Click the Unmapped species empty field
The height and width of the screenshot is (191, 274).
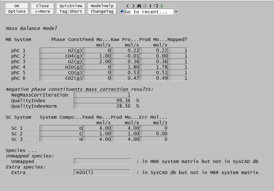point(102,161)
